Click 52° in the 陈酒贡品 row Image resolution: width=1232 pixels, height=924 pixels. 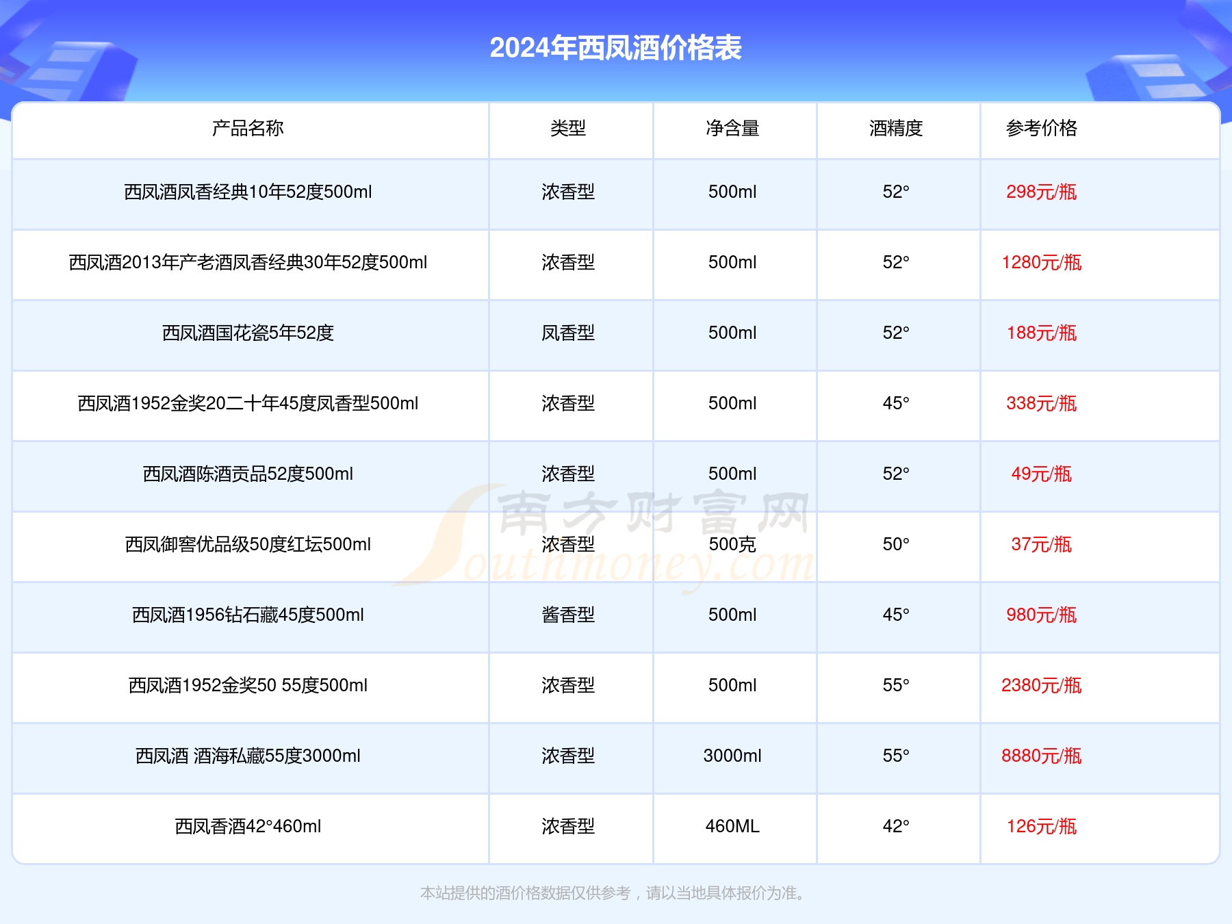(896, 474)
